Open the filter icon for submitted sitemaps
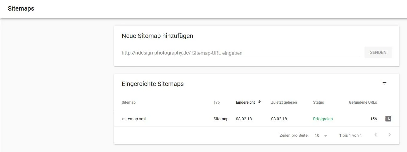The width and height of the screenshot is (407, 152). point(384,83)
